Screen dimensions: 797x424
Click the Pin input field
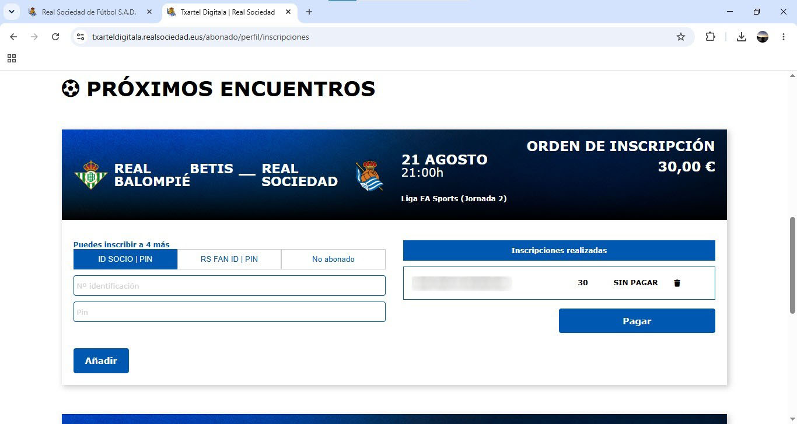pos(229,311)
